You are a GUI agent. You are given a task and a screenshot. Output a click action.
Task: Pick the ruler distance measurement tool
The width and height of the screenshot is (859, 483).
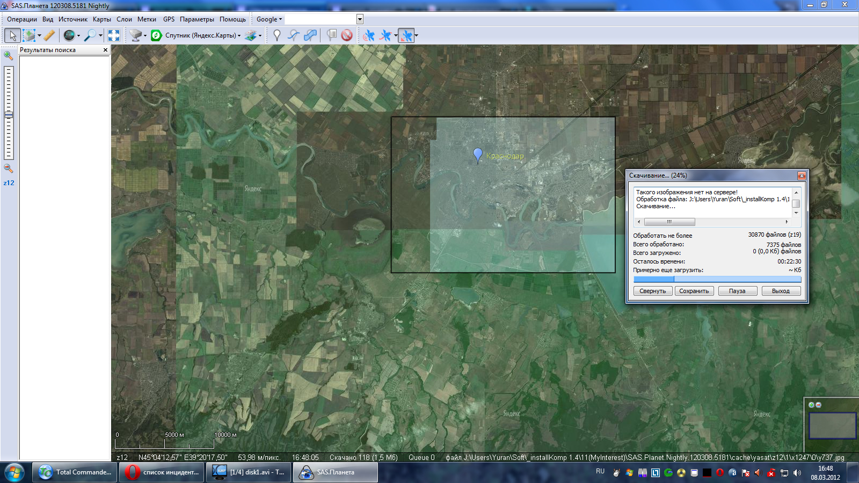coord(49,35)
